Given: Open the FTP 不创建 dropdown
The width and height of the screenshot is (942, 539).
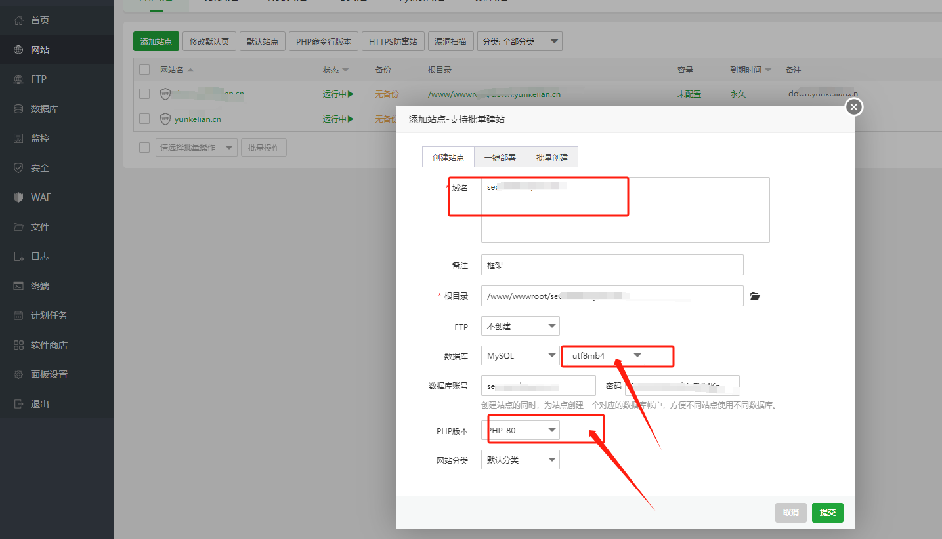Looking at the screenshot, I should coord(521,326).
